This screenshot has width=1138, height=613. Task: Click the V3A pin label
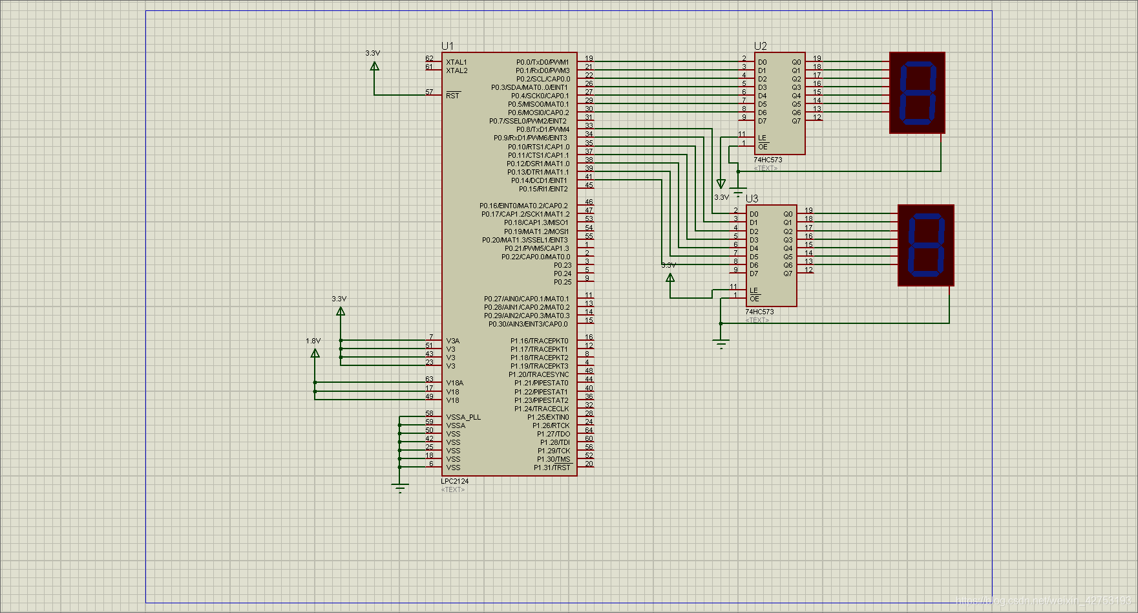453,341
